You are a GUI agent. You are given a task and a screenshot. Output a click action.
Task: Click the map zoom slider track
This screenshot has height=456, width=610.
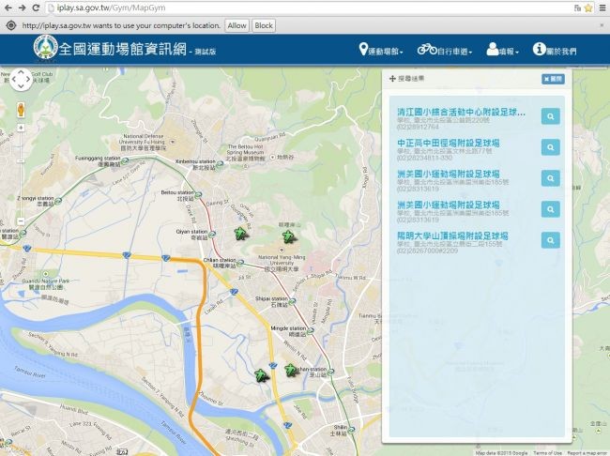point(19,174)
